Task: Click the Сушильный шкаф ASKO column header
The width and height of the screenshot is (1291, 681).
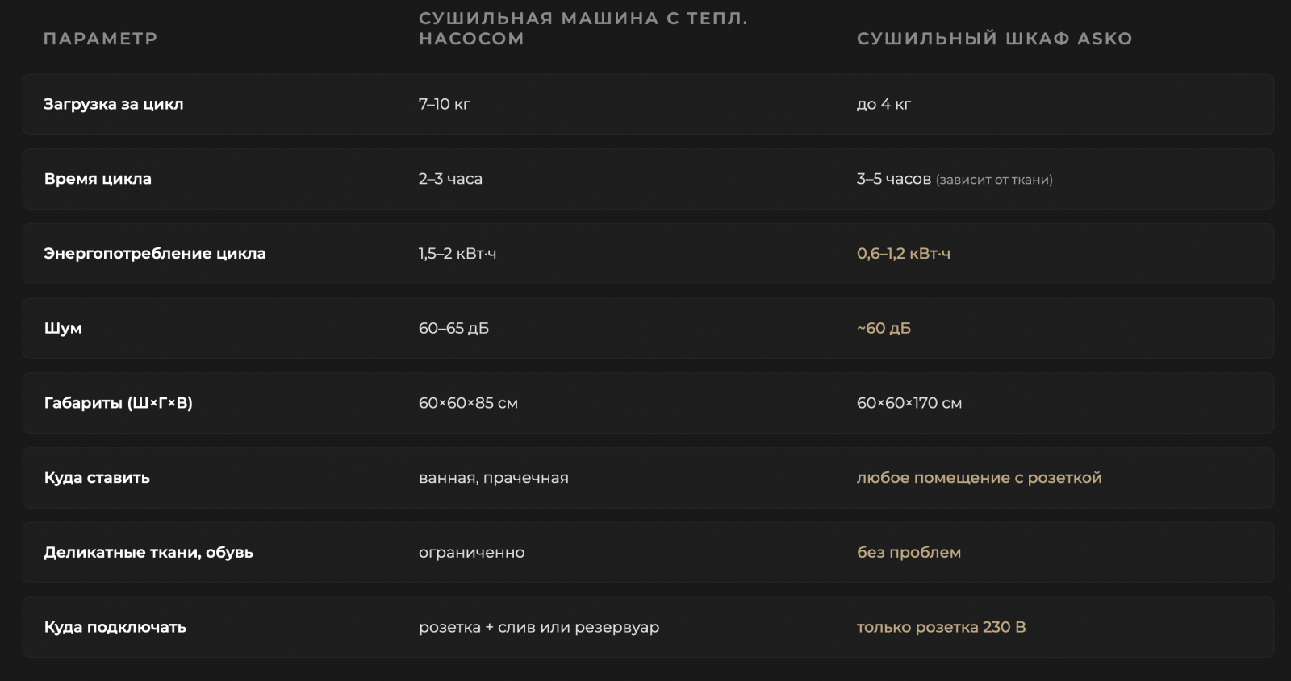Action: click(994, 39)
